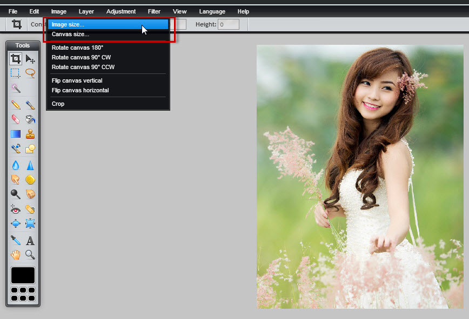Choose Flip canvas horizontal
Image resolution: width=469 pixels, height=319 pixels.
[108, 90]
